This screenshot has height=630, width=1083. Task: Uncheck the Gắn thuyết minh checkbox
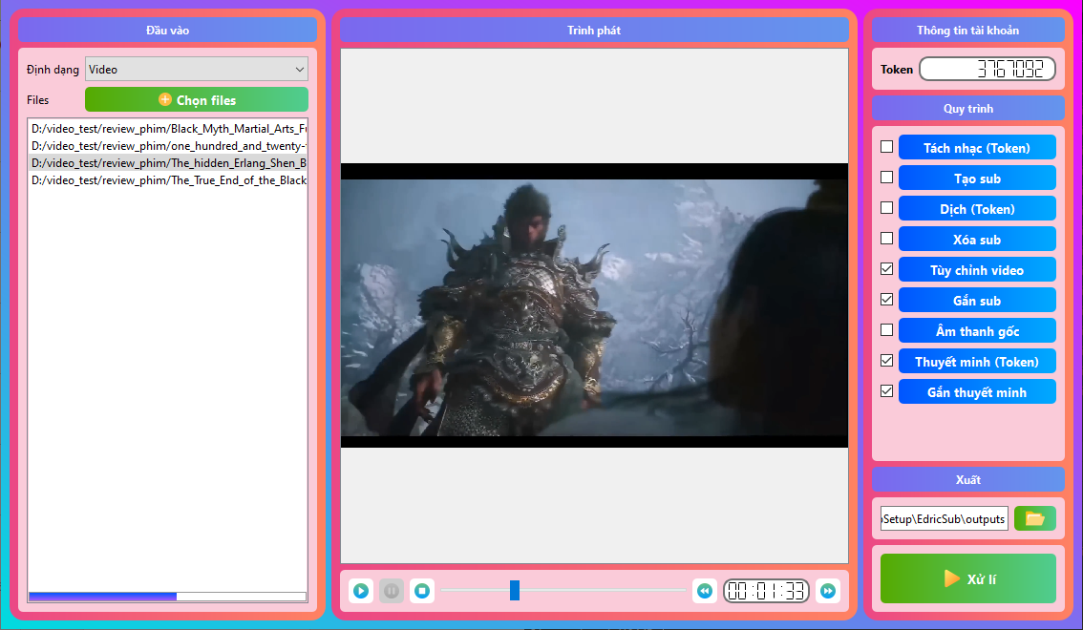pos(885,391)
